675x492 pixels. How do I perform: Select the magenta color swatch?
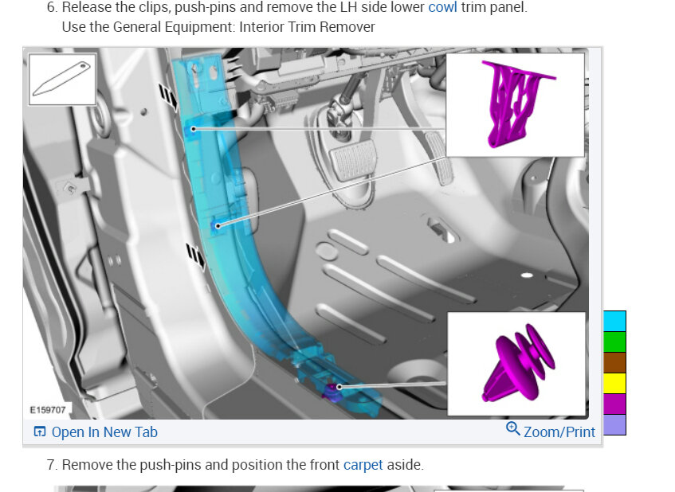(x=614, y=404)
